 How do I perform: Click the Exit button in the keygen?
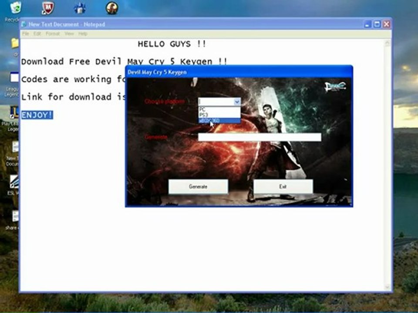[283, 186]
